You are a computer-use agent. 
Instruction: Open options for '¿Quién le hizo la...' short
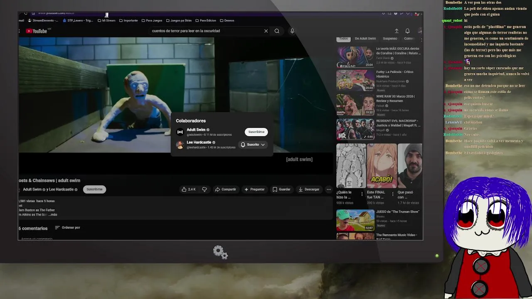point(362,194)
